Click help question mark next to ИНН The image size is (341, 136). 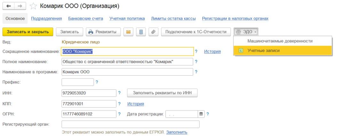point(119,93)
